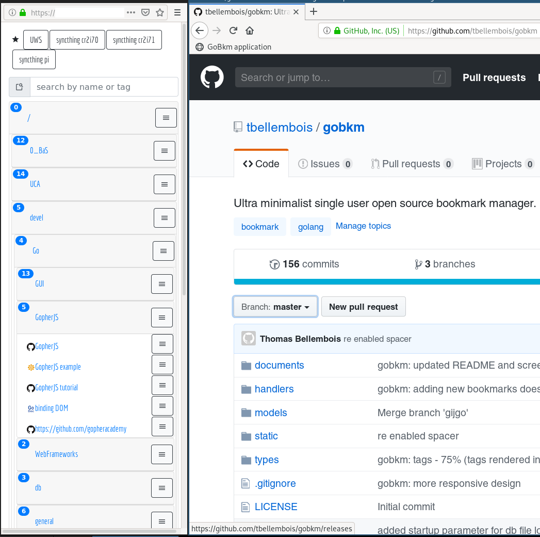Expand the db folder
The height and width of the screenshot is (537, 540).
click(x=38, y=488)
